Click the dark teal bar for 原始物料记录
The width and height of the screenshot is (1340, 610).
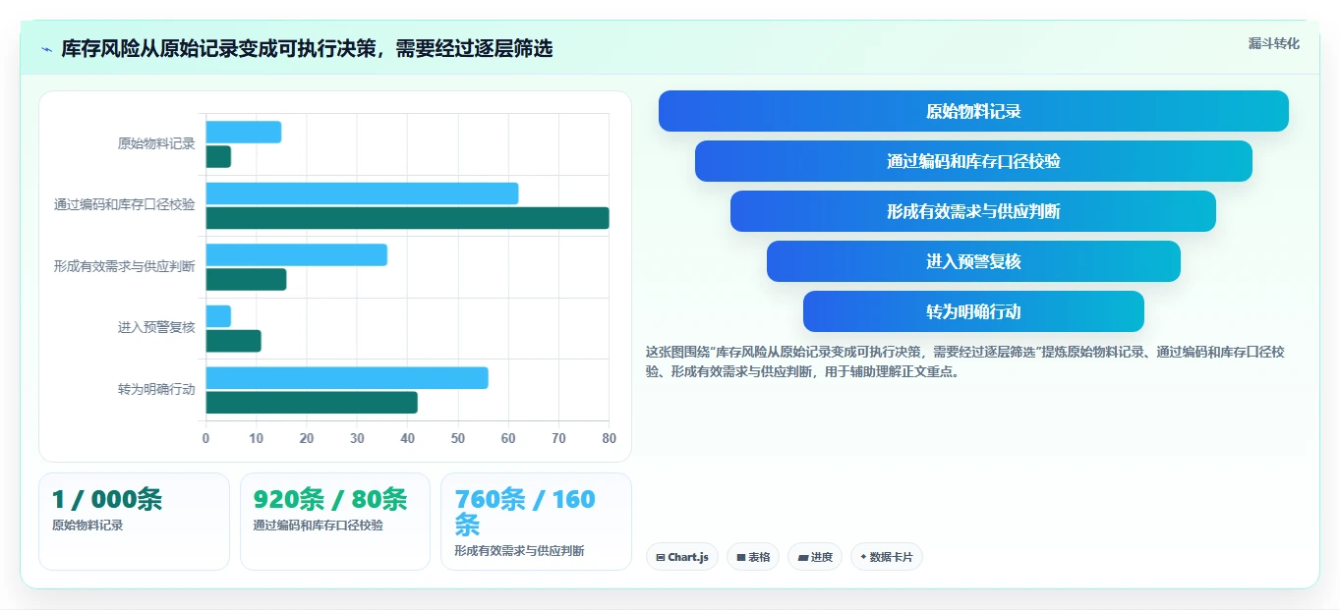click(218, 156)
